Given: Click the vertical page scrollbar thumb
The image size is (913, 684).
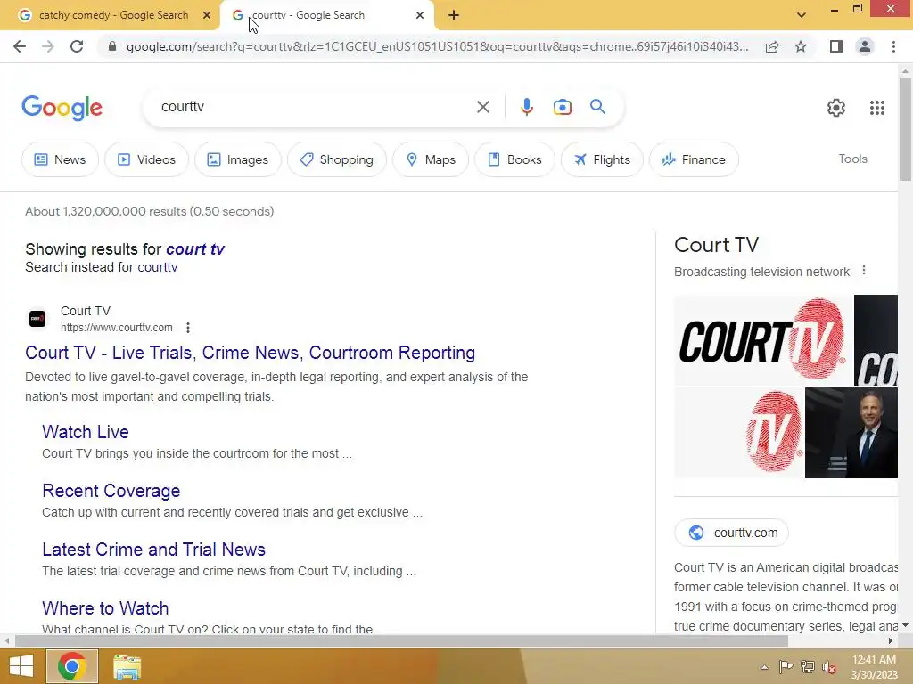Looking at the screenshot, I should coord(905,129).
